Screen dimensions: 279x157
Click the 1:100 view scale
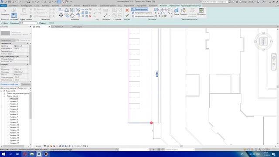[x=38, y=146]
